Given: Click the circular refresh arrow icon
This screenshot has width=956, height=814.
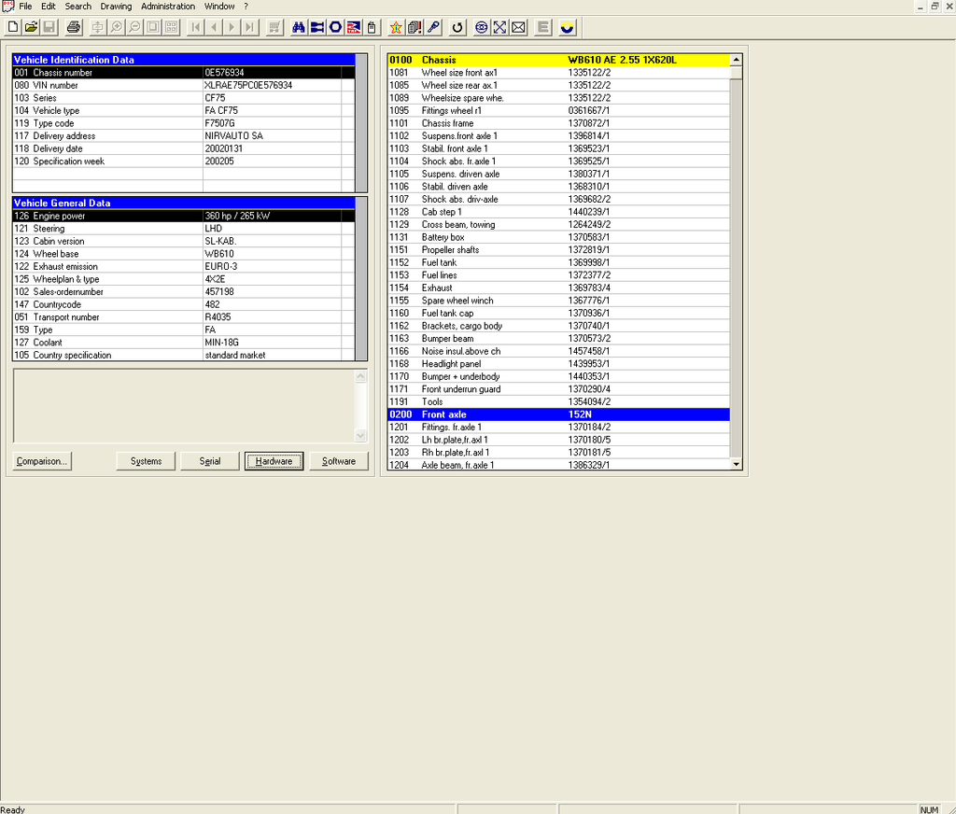Looking at the screenshot, I should pyautogui.click(x=457, y=27).
